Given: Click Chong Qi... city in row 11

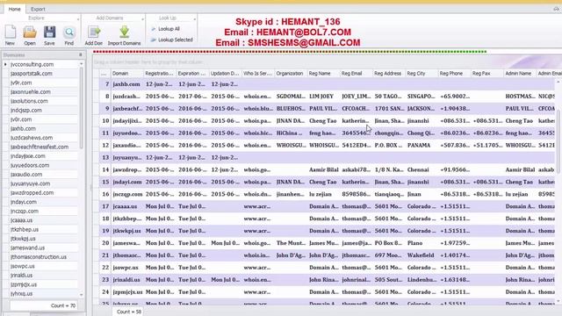Looking at the screenshot, I should pyautogui.click(x=421, y=133).
